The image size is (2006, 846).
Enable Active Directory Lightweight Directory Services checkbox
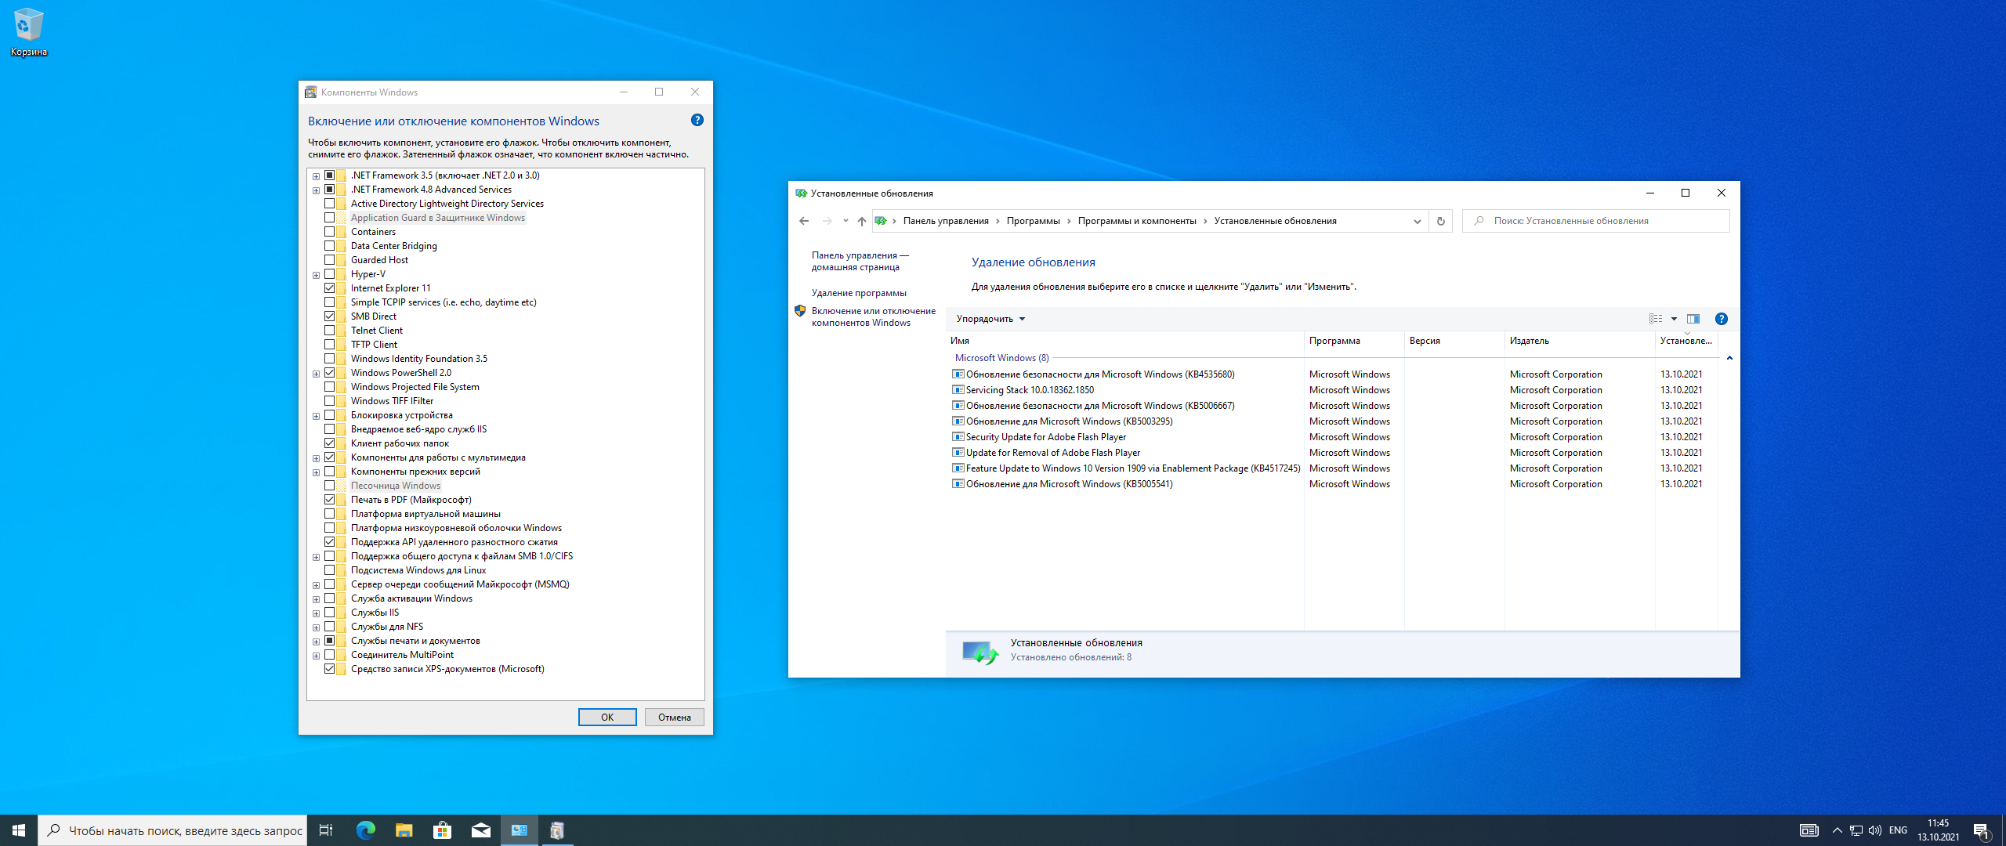pyautogui.click(x=330, y=204)
